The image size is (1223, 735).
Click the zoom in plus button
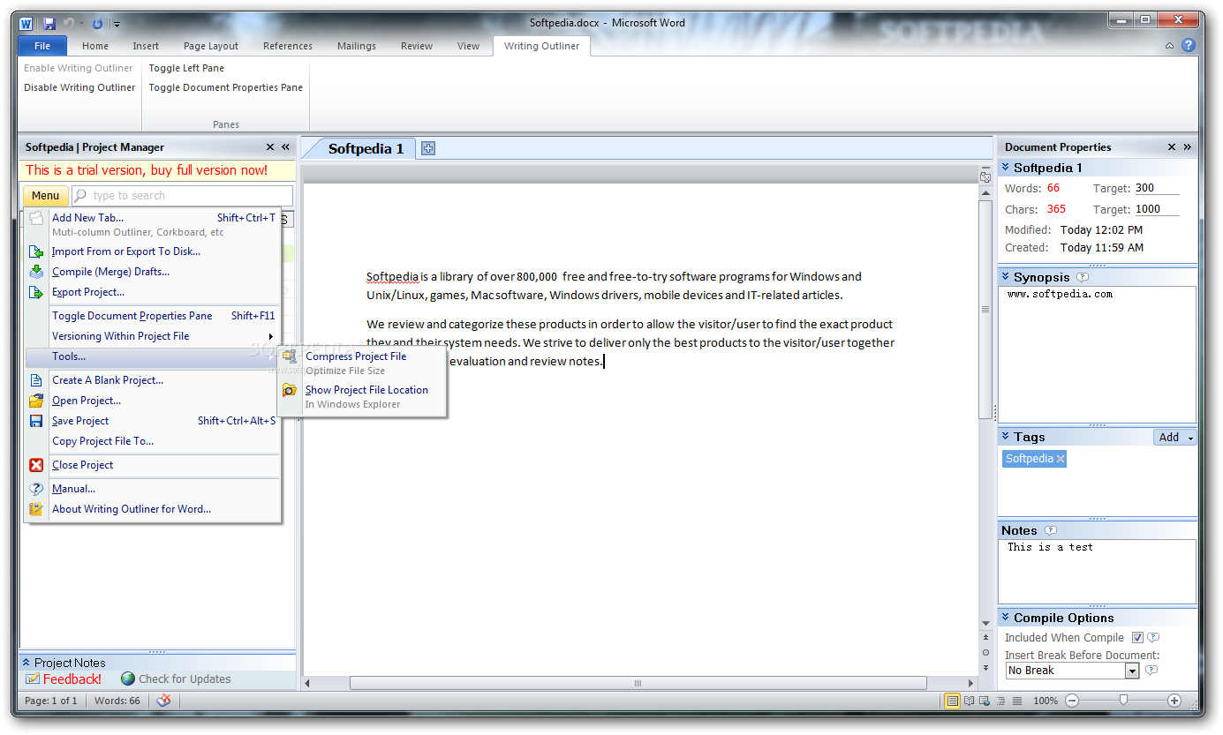(x=1174, y=701)
